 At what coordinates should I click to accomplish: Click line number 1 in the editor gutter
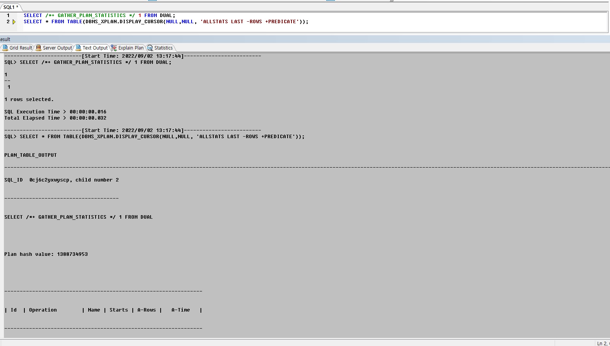tap(8, 15)
